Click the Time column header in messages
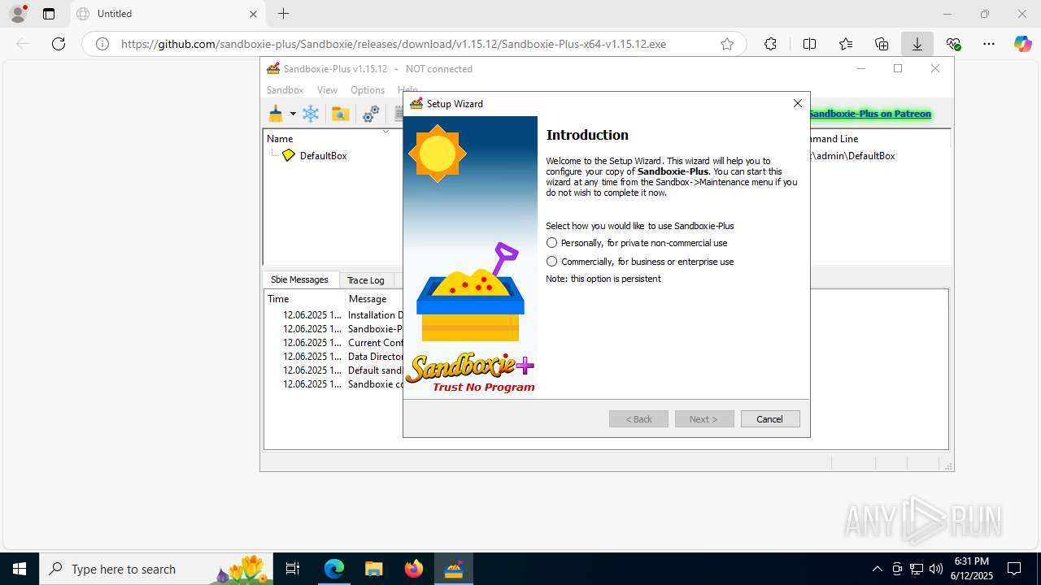Screen dimensions: 1041x585 (x=278, y=299)
